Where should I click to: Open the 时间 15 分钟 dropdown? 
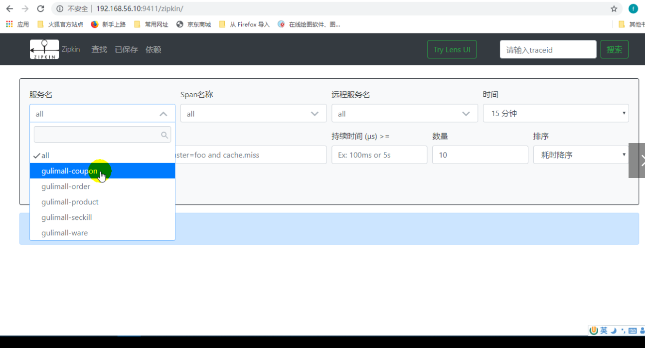click(x=556, y=113)
